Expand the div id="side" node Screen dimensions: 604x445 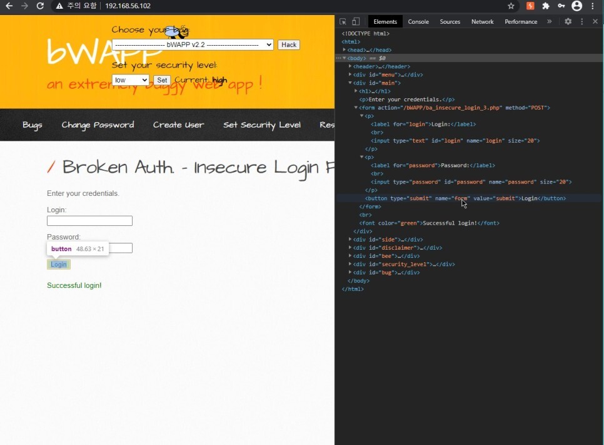tap(350, 240)
